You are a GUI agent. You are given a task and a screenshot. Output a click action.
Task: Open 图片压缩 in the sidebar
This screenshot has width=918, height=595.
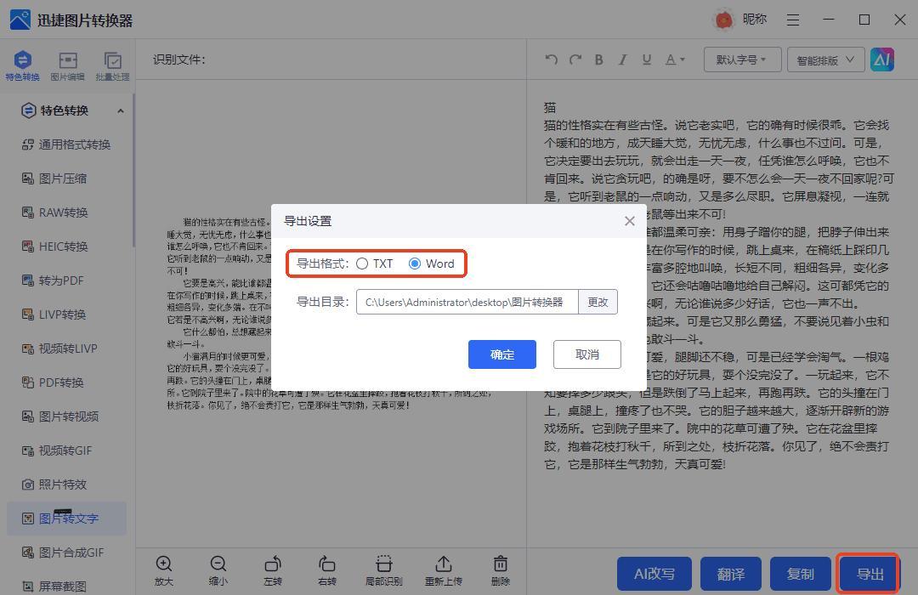click(x=63, y=178)
